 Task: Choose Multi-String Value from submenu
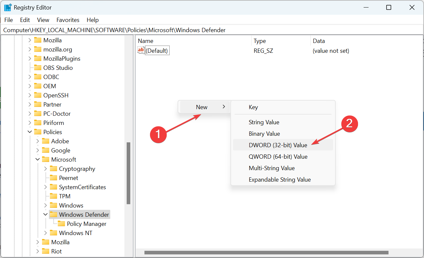[283, 168]
